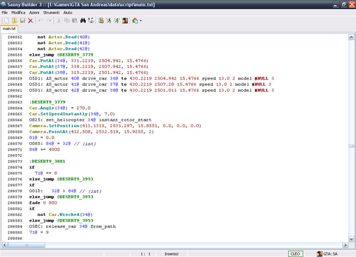Click the vertical scrollbar down arrow
This screenshot has width=356, height=257.
click(351, 239)
